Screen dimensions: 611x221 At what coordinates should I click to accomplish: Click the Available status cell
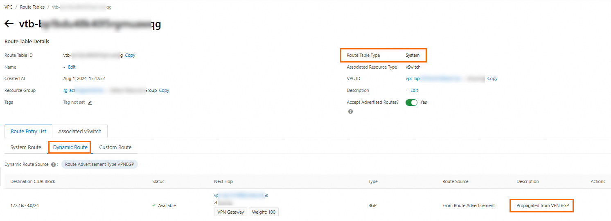pos(164,205)
